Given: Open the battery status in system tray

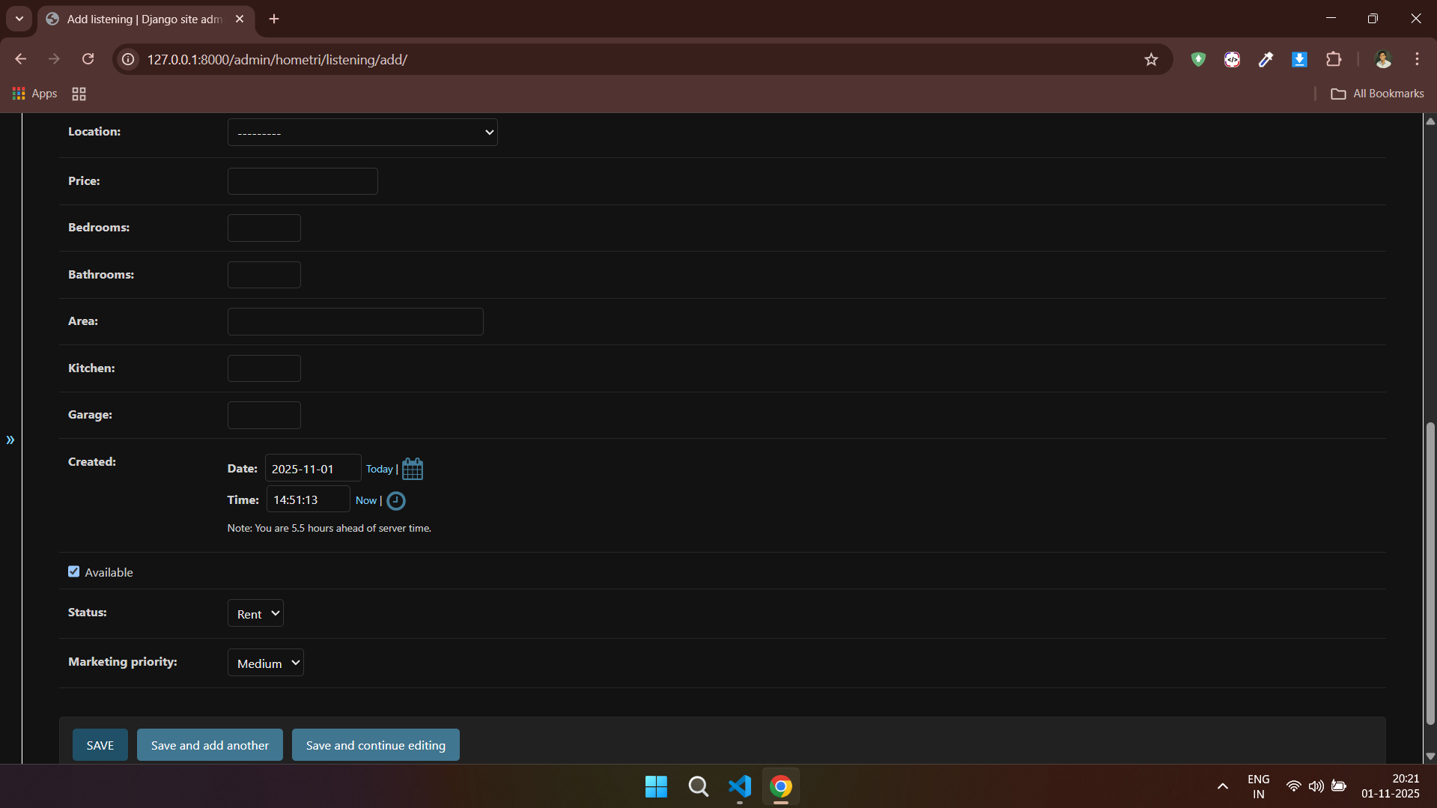Looking at the screenshot, I should (x=1339, y=786).
